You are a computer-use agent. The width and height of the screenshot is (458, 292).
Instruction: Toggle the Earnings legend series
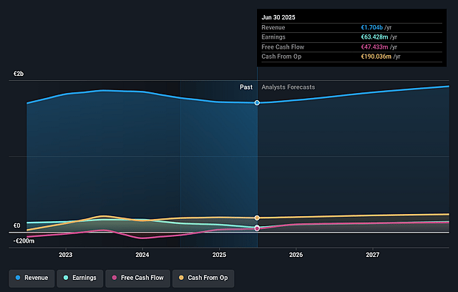(80, 278)
